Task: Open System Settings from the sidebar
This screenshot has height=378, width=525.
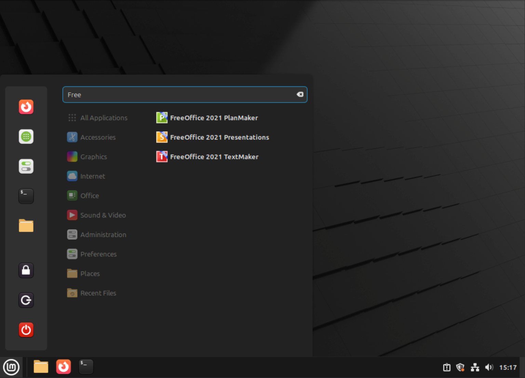Action: [x=26, y=166]
